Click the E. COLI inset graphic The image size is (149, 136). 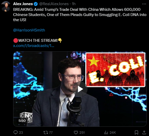115,70
